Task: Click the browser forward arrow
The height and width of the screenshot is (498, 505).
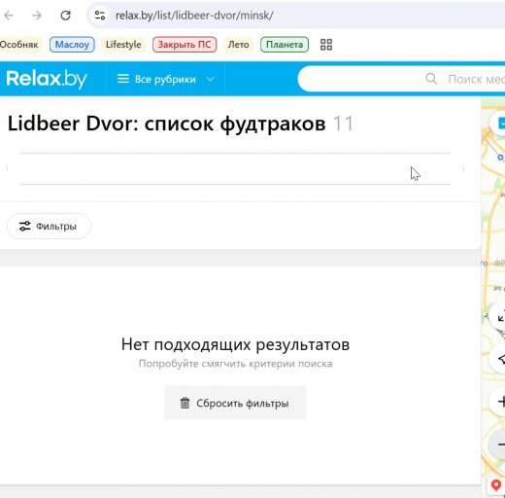Action: [37, 16]
